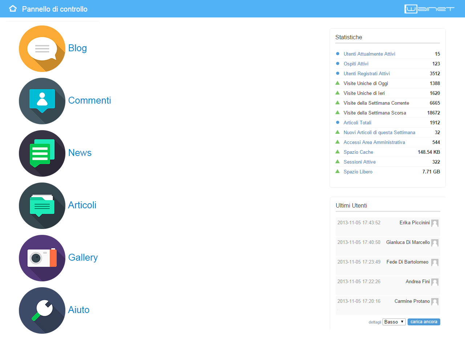Open Utenti Attualmente Attivi link

[x=369, y=54]
